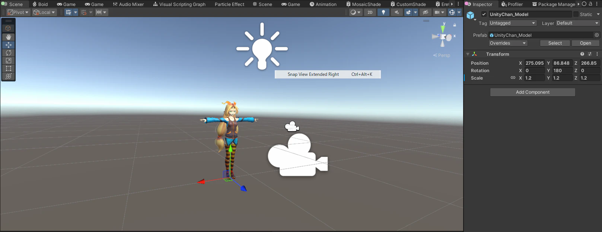
Task: Choose Snap View Extended Right menu item
Action: click(328, 74)
